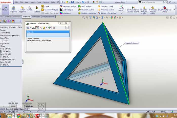Switch to the Sketch tab
The height and width of the screenshot is (118, 177).
[8, 17]
